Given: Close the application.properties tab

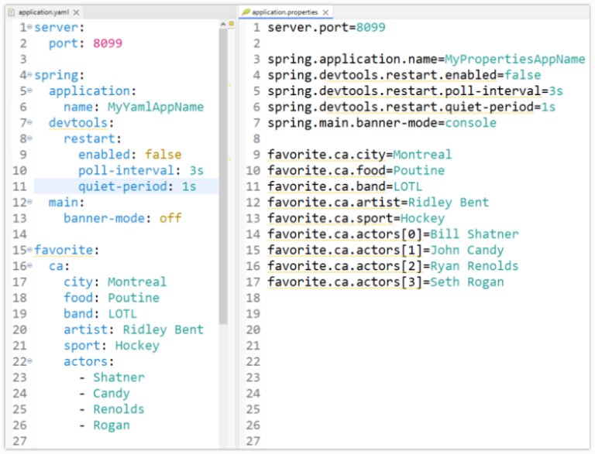Looking at the screenshot, I should [x=325, y=13].
